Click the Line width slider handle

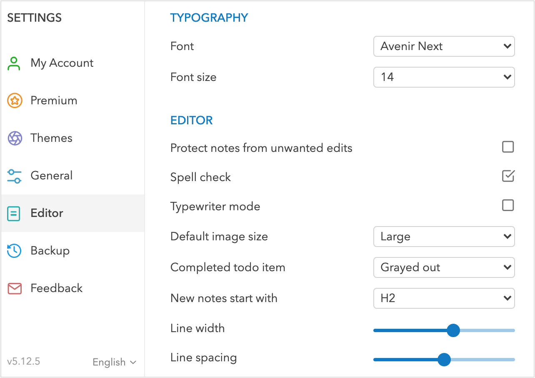tap(453, 330)
